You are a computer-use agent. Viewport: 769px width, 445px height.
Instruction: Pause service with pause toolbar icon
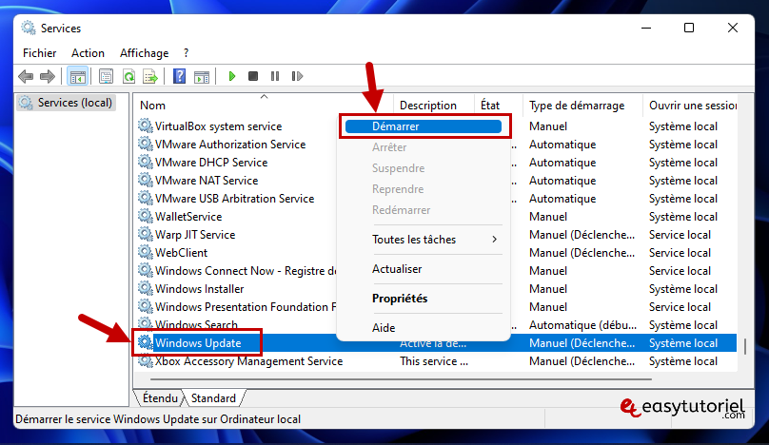click(x=275, y=76)
